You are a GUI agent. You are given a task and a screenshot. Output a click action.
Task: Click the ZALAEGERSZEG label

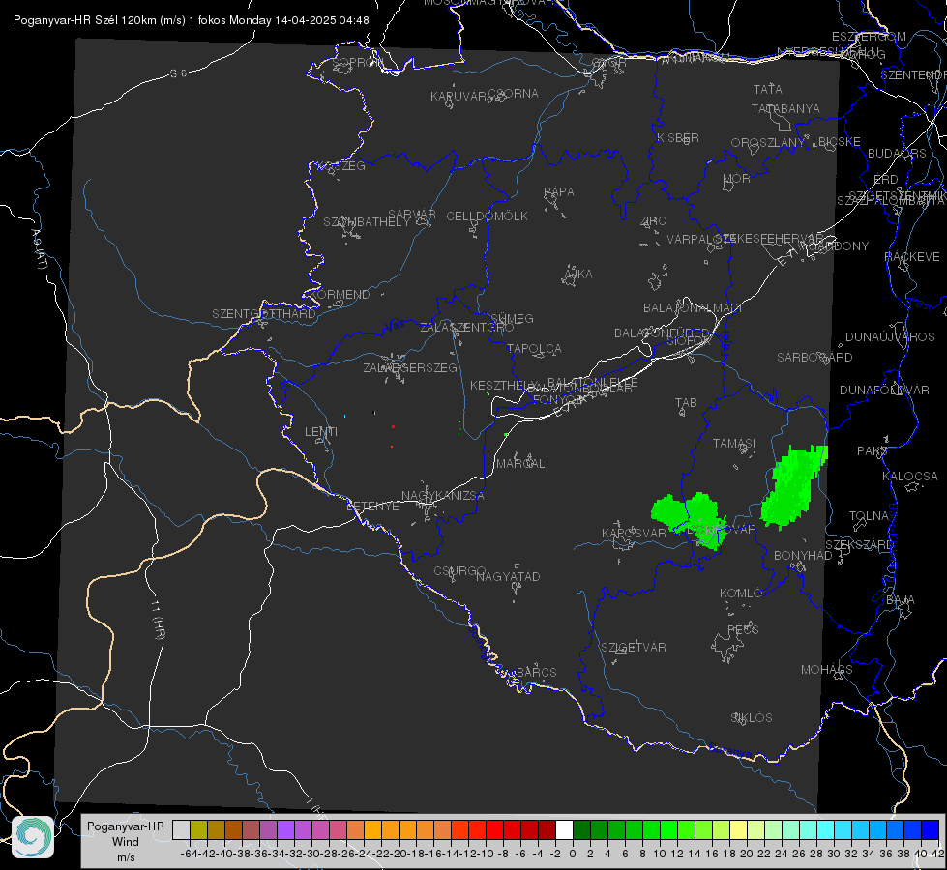point(410,367)
